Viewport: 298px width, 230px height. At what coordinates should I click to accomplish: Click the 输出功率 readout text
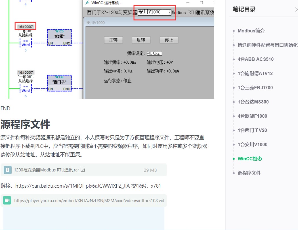[163, 71]
